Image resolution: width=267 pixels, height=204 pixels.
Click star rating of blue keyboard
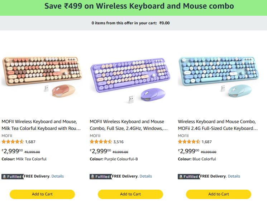click(189, 142)
